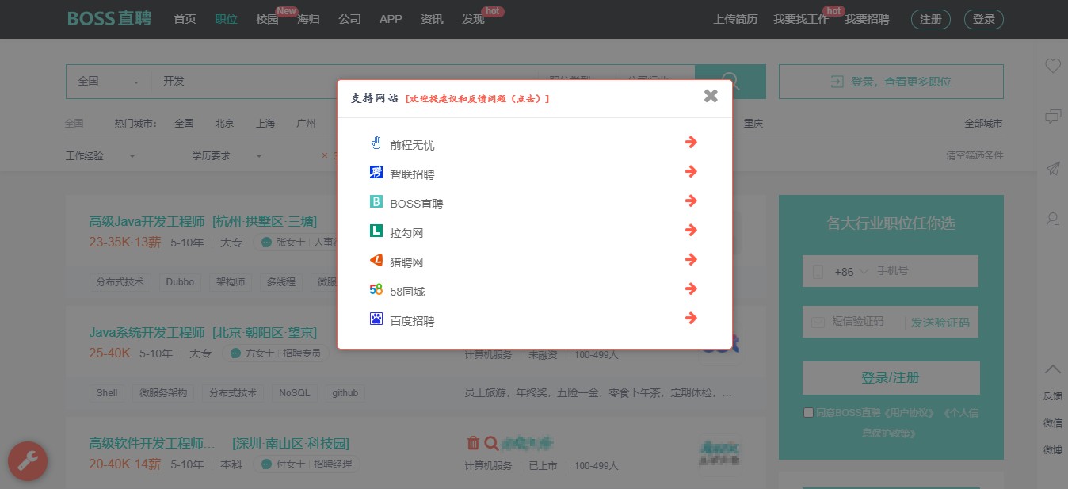The image size is (1068, 489).
Task: Select 上海 in the hot cities
Action: point(265,124)
